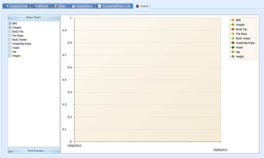This screenshot has height=158, width=264.
Task: Uncheck the Weight checkbox
Action: click(10, 28)
